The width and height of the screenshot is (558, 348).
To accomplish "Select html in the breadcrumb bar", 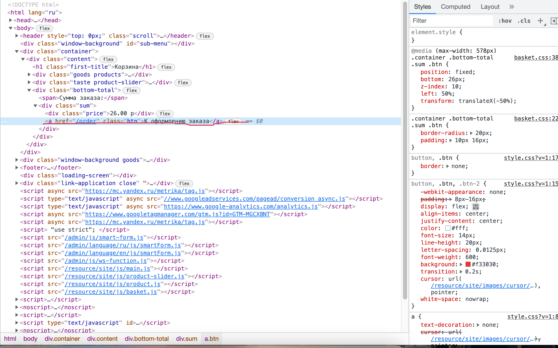I will 10,339.
